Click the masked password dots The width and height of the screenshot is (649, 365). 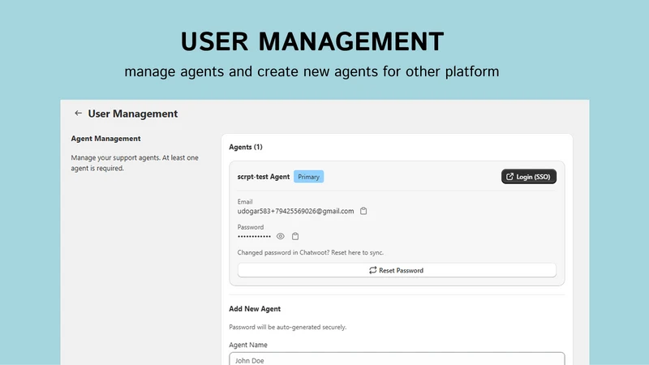pos(254,236)
